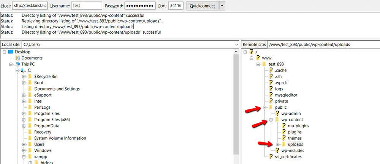The width and height of the screenshot is (380, 164).
Task: Select Documents and Settings folder name
Action: pos(57,89)
